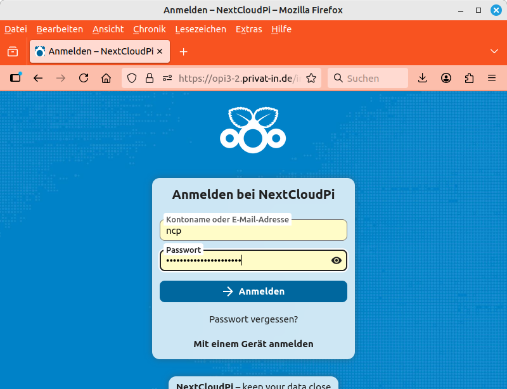The image size is (507, 389).
Task: Click the Kontoname oder E-Mail-Adresse field
Action: [x=253, y=231]
